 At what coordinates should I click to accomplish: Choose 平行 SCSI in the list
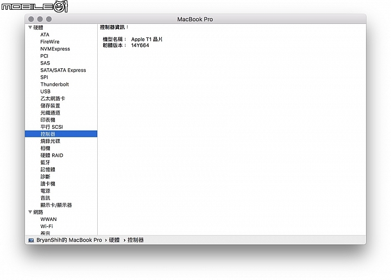tap(52, 127)
